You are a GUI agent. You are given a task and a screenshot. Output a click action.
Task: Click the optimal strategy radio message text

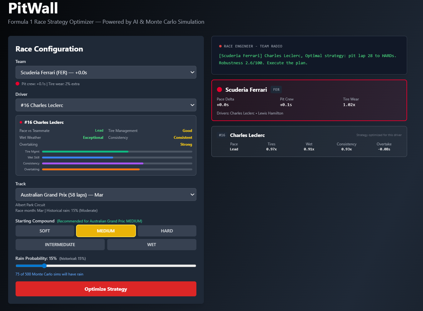307,59
